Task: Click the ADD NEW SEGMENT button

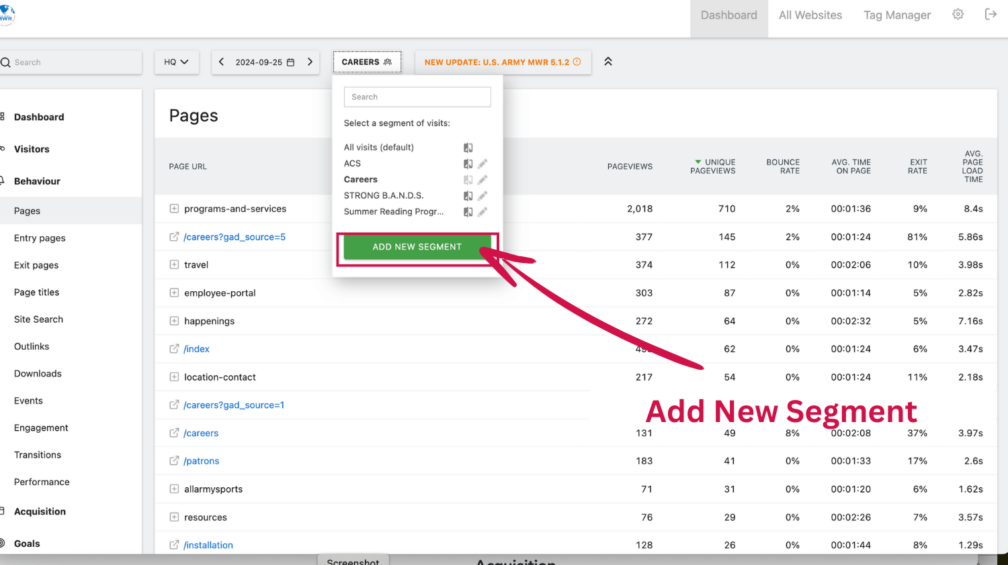Action: [417, 247]
